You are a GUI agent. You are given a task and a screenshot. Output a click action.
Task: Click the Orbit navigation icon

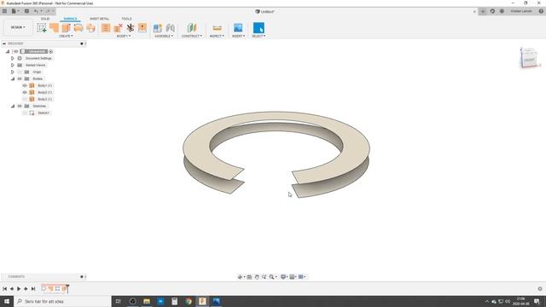(240, 276)
